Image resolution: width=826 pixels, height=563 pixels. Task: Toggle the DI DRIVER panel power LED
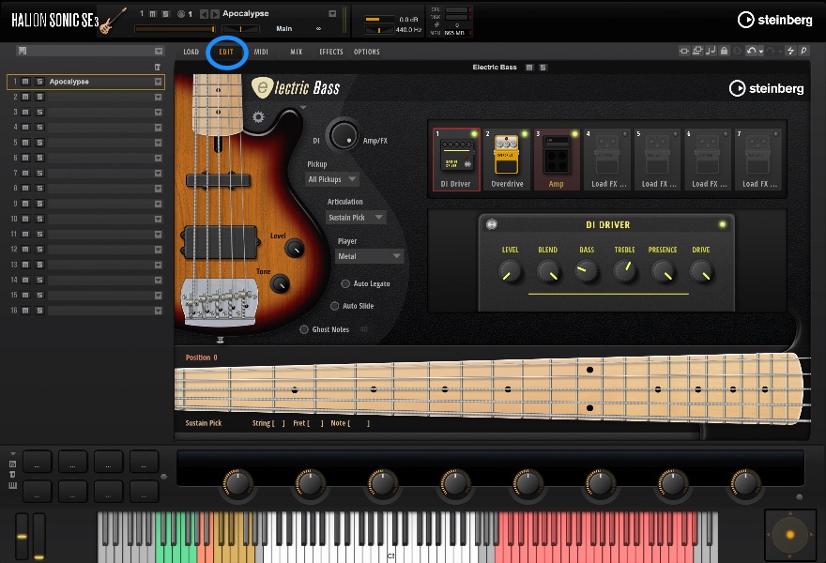click(723, 225)
